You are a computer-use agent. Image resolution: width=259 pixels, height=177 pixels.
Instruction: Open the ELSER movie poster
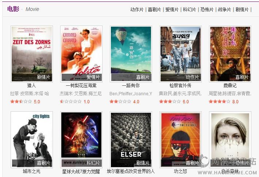[131, 140]
